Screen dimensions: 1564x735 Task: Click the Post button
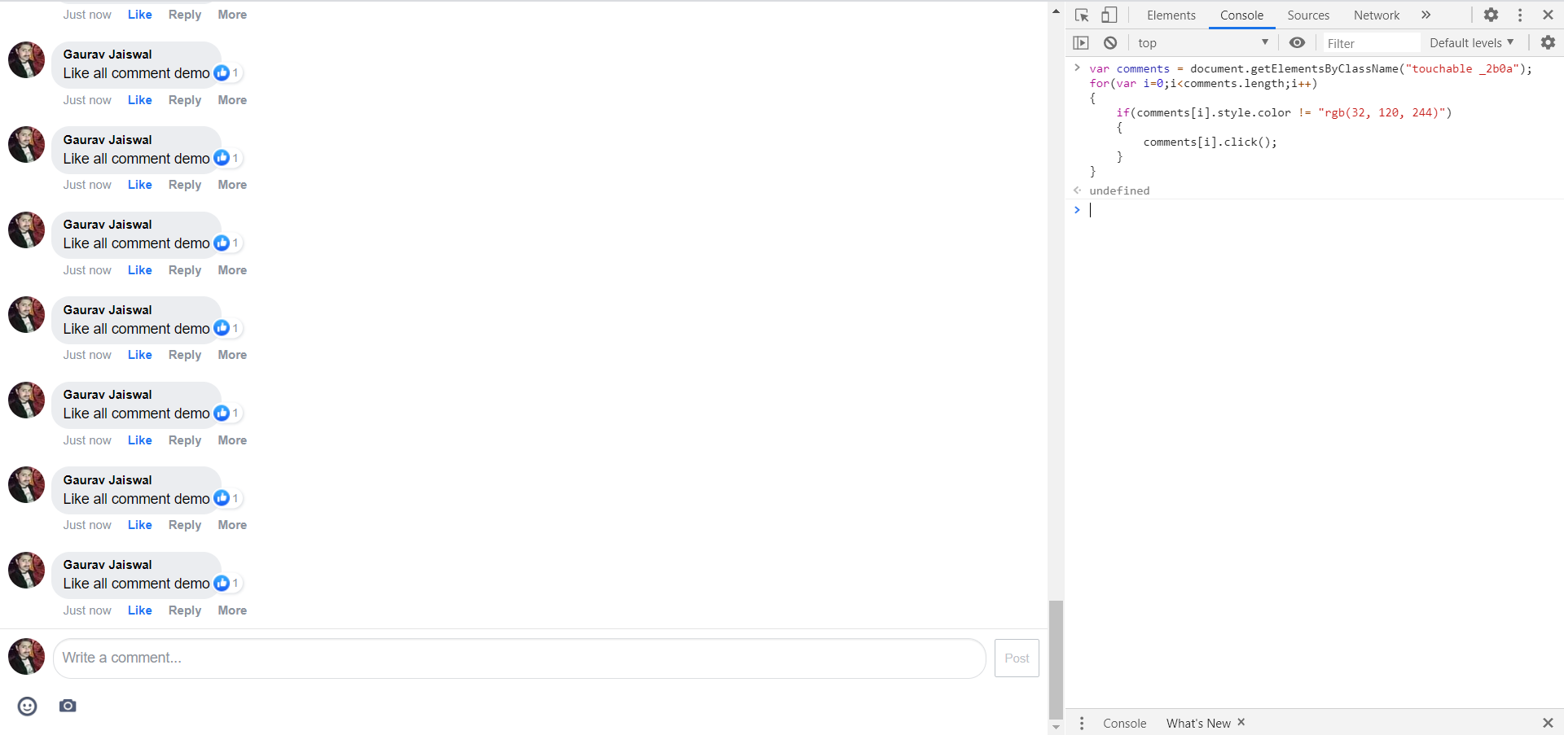(1017, 658)
